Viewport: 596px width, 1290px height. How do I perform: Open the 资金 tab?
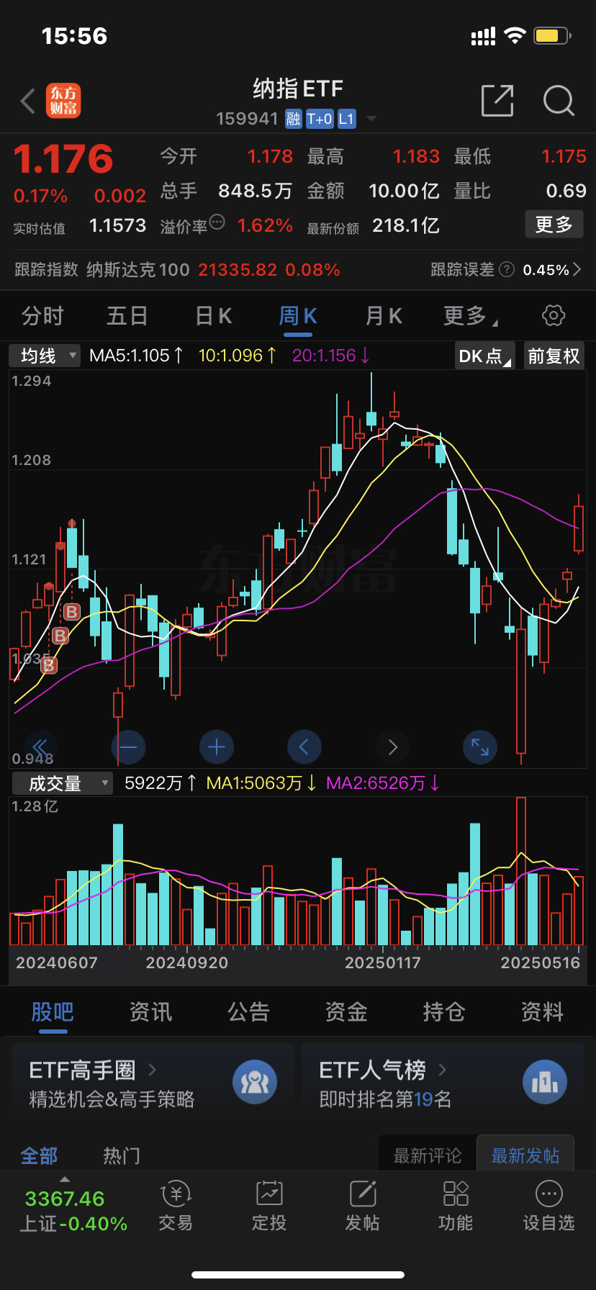coord(346,1012)
